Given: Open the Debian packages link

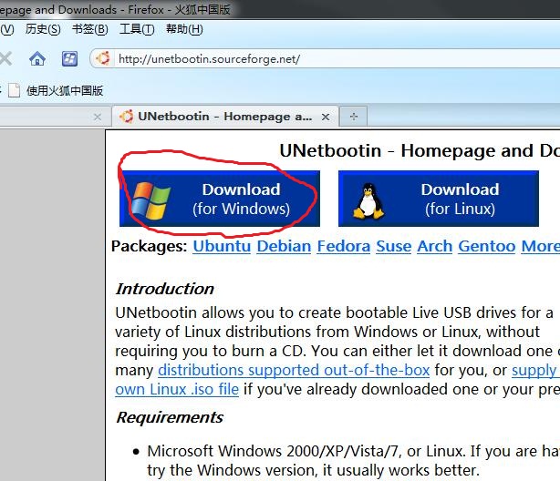Looking at the screenshot, I should (x=284, y=246).
